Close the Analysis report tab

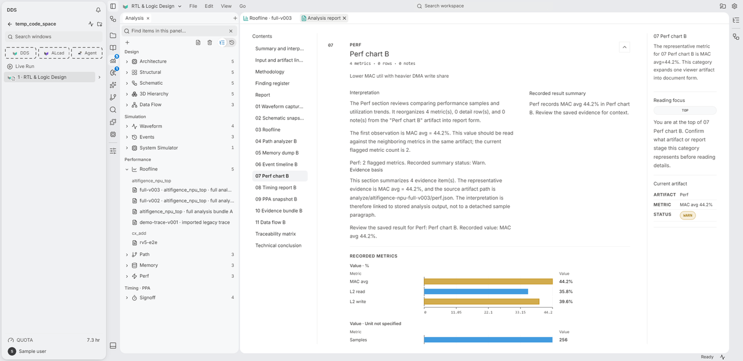[x=345, y=18]
